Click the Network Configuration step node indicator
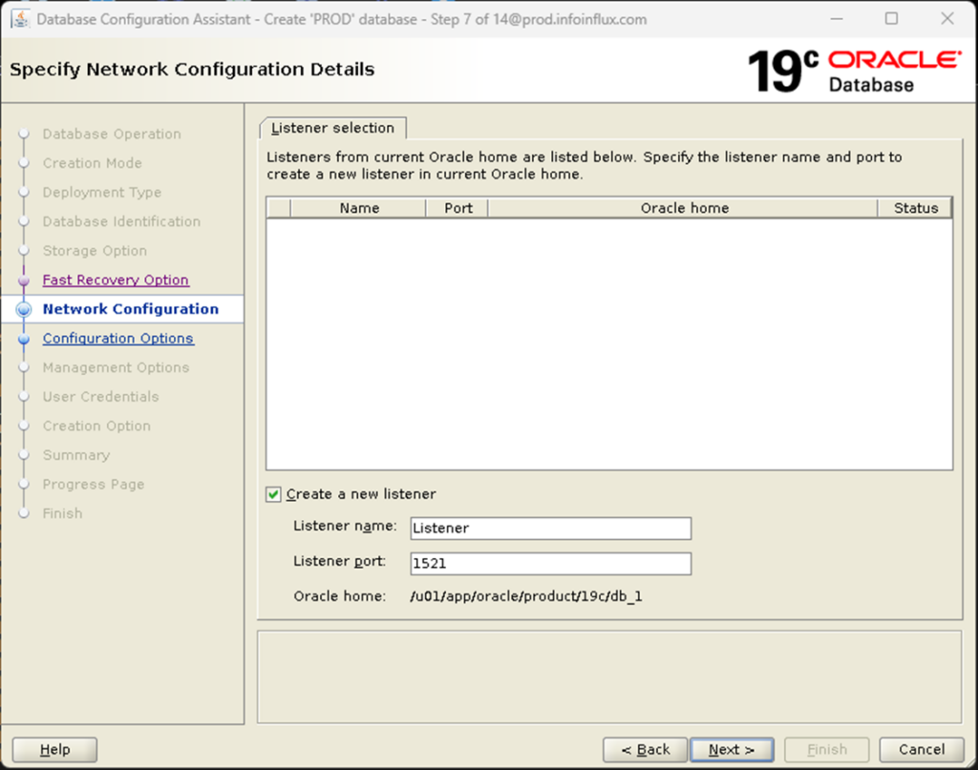The image size is (978, 770). pyautogui.click(x=24, y=309)
